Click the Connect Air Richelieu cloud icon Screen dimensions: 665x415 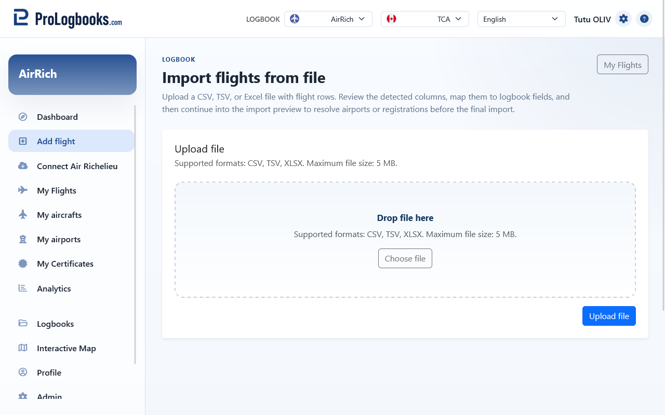coord(23,166)
